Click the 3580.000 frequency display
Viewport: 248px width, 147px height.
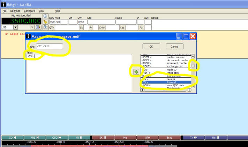click(x=21, y=21)
